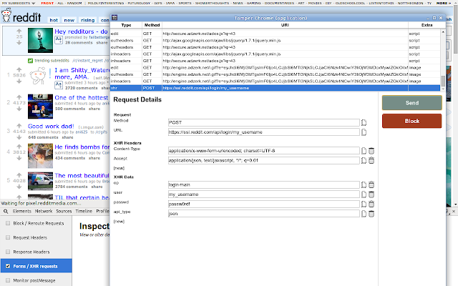Delete the Content-Type header with its trash icon
The height and width of the screenshot is (286, 458).
tap(371, 151)
